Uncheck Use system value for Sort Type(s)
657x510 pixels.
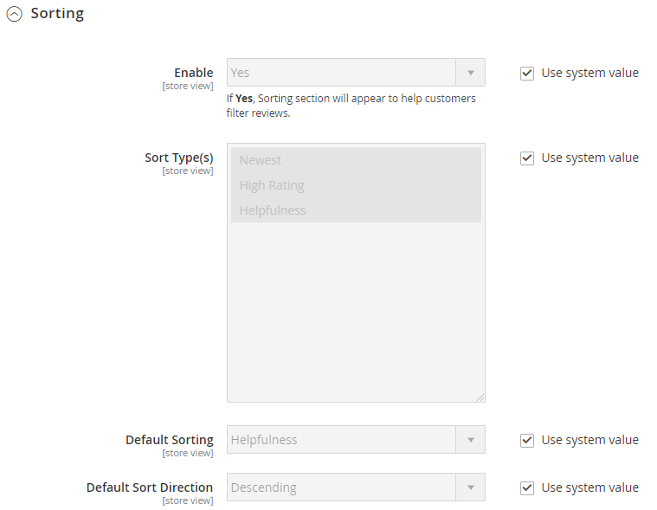click(527, 158)
